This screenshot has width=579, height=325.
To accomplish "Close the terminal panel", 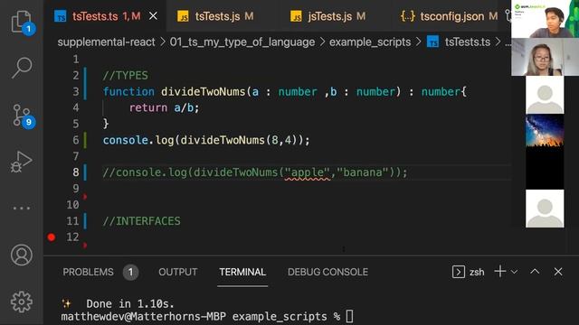I will click(x=558, y=272).
